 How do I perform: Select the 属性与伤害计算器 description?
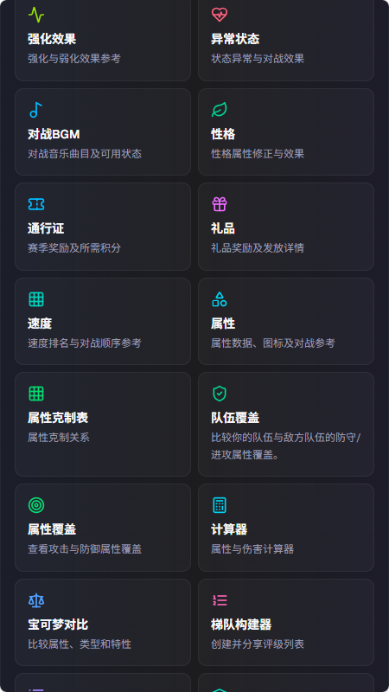[x=252, y=549]
